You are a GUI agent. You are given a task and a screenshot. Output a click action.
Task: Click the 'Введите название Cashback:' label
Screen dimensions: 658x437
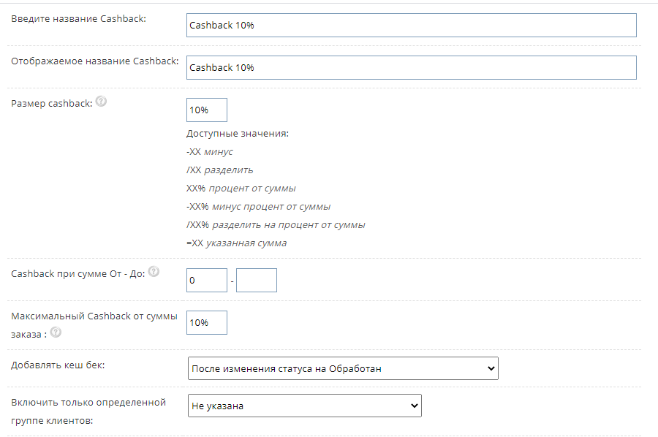coord(78,18)
